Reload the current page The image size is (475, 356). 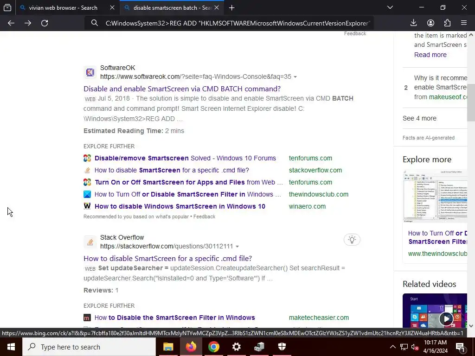pos(45,23)
